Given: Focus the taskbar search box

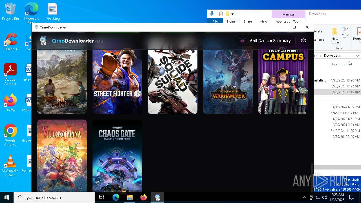Looking at the screenshot, I should point(54,197).
